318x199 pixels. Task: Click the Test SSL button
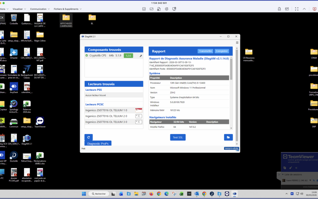178,137
